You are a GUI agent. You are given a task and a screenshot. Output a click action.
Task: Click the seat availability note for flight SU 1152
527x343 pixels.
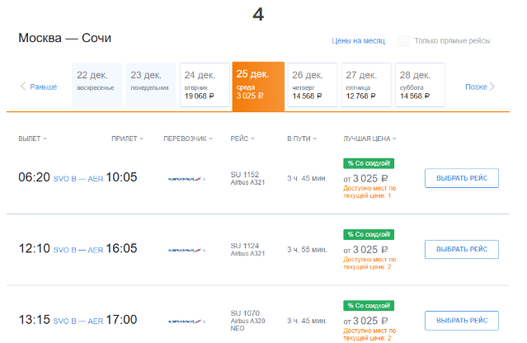point(369,192)
